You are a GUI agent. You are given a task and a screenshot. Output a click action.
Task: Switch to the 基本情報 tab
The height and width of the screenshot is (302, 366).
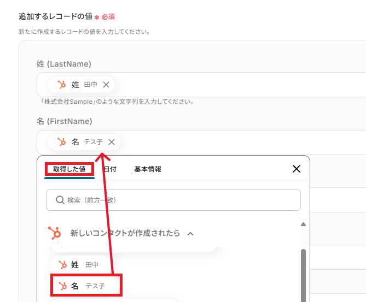coord(148,169)
